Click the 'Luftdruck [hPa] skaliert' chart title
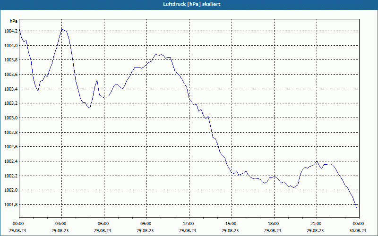Image resolution: width=378 pixels, height=236 pixels. point(191,4)
